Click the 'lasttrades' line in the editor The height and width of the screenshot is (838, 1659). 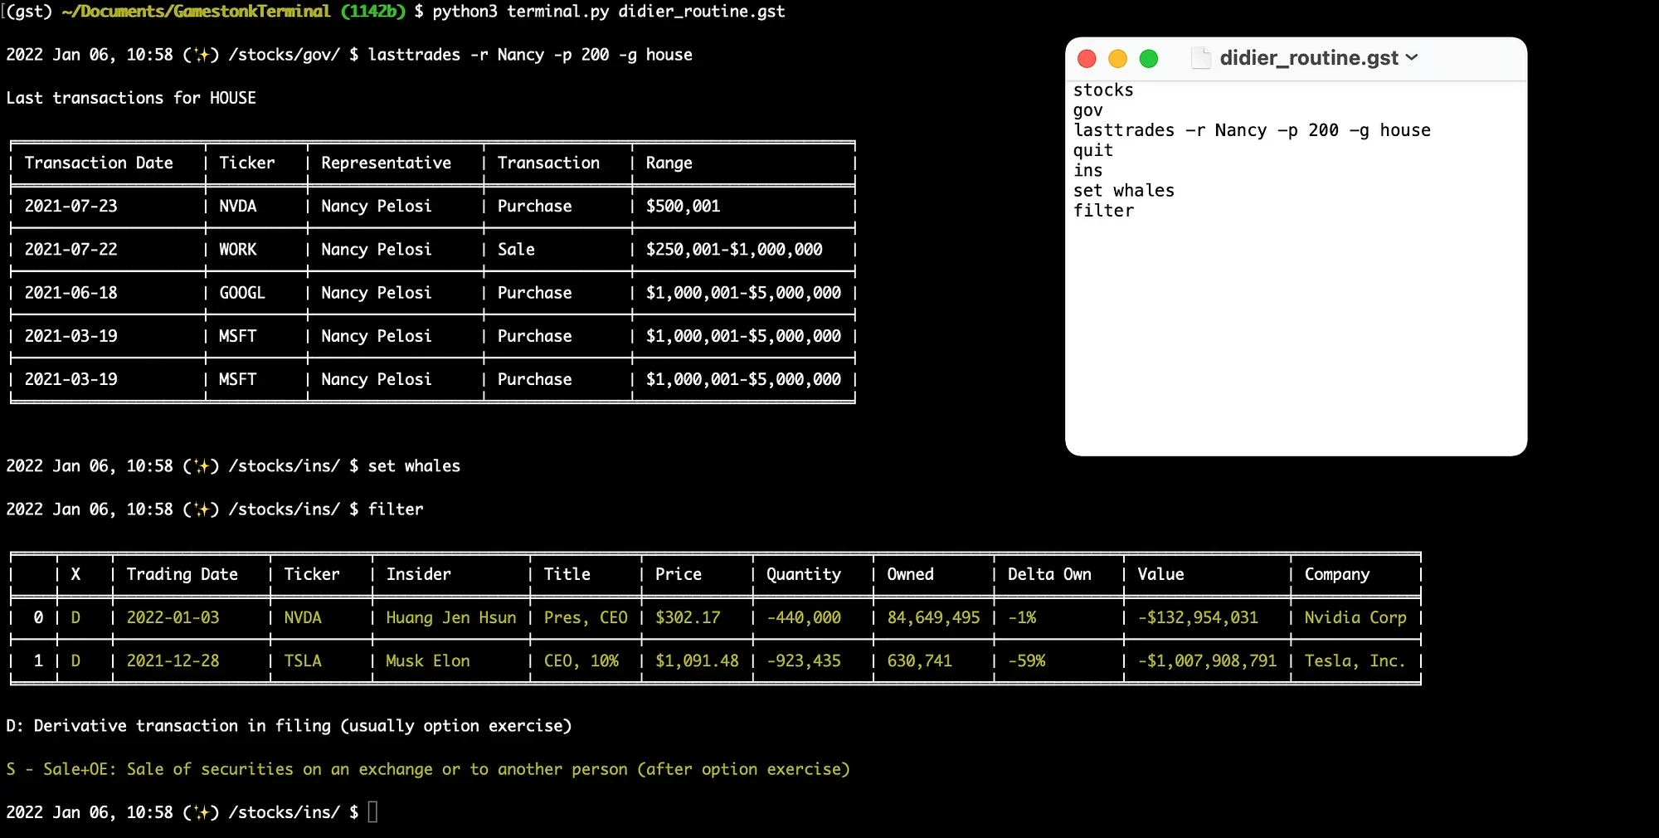(x=1251, y=130)
